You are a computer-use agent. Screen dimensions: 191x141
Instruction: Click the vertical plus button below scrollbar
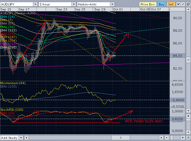(x=188, y=116)
